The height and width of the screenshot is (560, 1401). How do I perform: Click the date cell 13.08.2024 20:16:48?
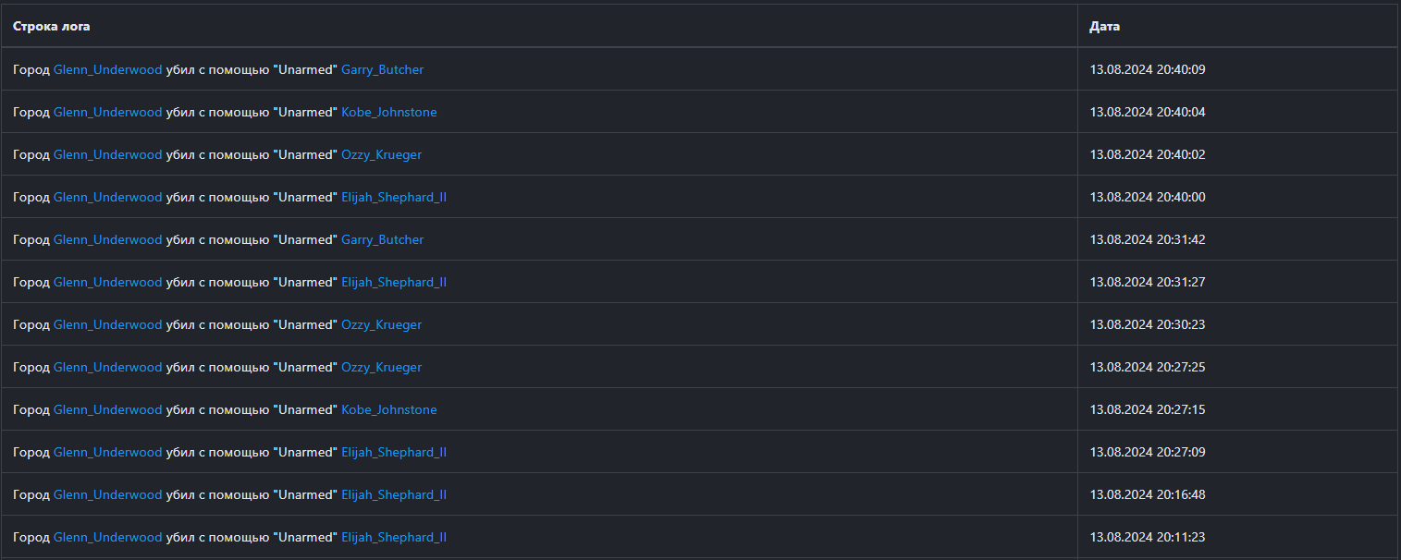1147,494
